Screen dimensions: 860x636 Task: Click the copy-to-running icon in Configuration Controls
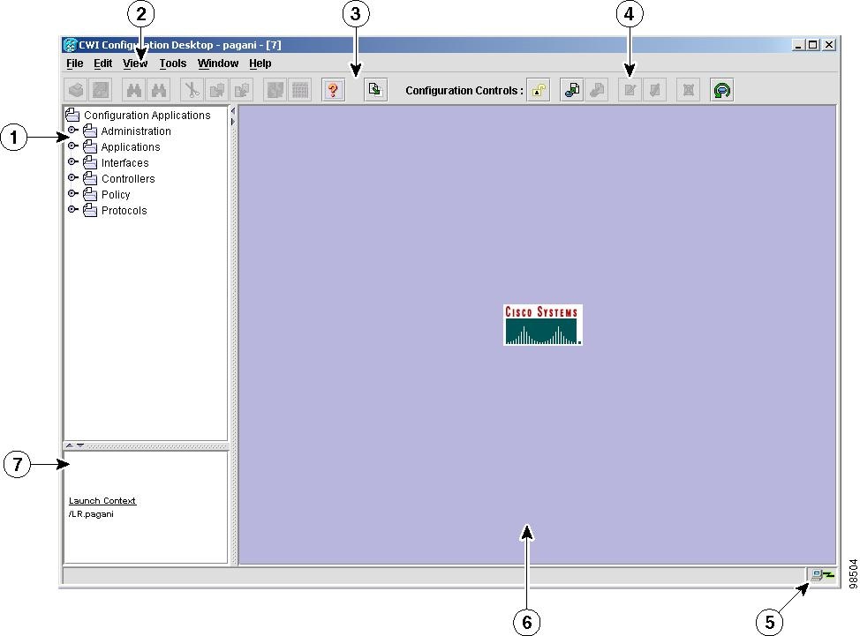pos(571,89)
